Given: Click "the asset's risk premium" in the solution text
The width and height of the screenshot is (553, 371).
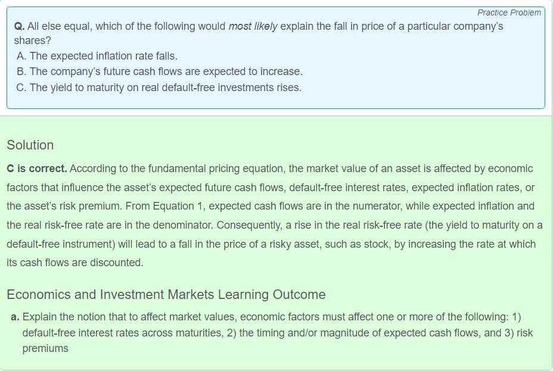Looking at the screenshot, I should (64, 206).
